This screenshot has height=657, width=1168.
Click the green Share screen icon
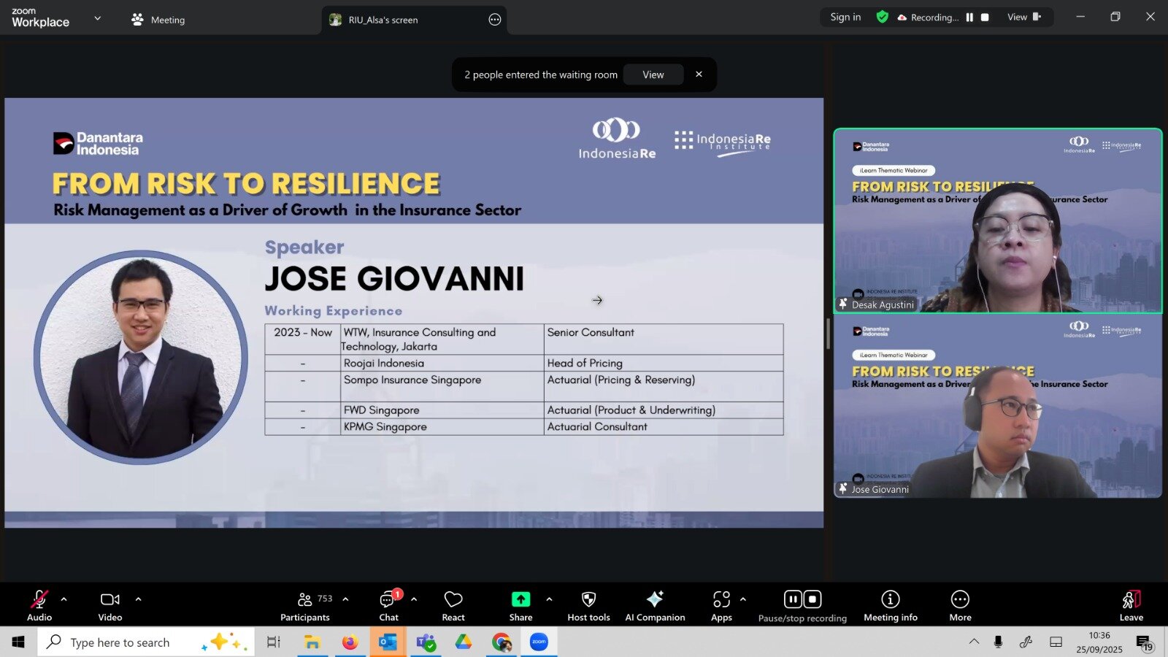pos(520,599)
